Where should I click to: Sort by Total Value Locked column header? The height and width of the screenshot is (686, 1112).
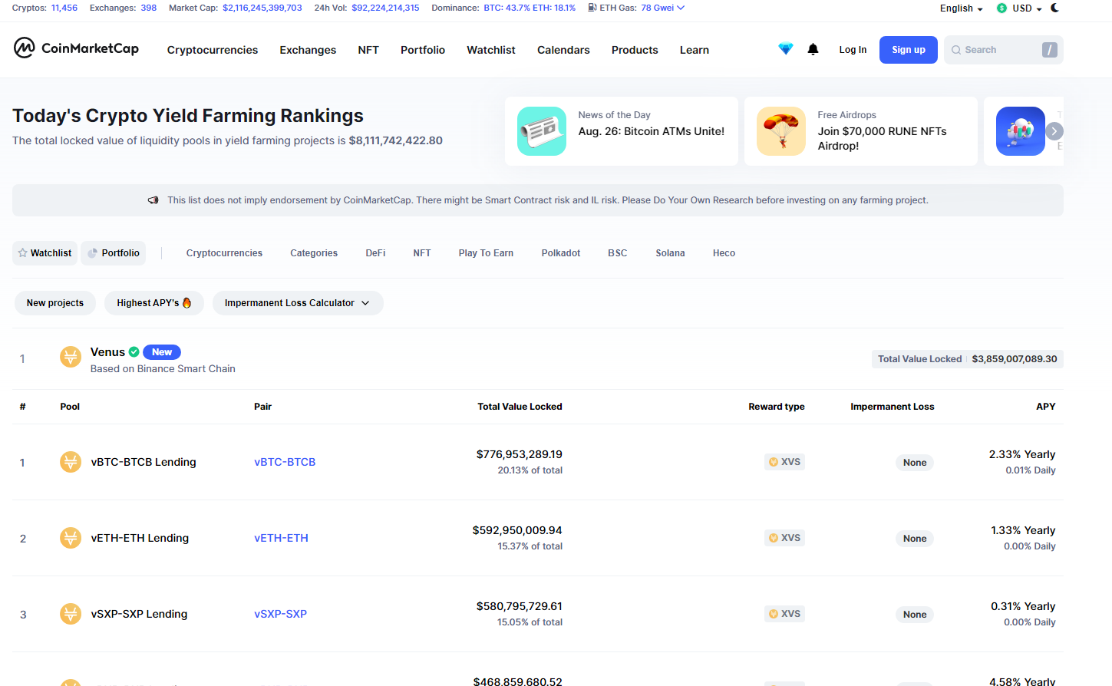click(x=520, y=407)
